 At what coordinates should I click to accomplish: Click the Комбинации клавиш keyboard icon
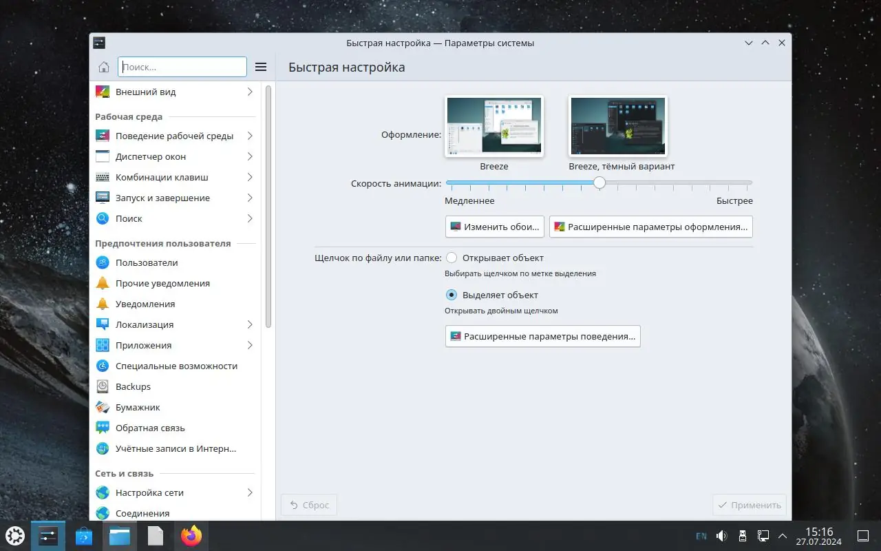(x=103, y=177)
